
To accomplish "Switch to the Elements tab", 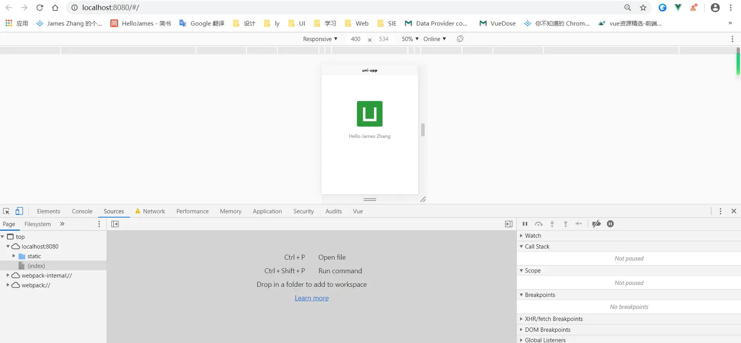I will pyautogui.click(x=49, y=211).
